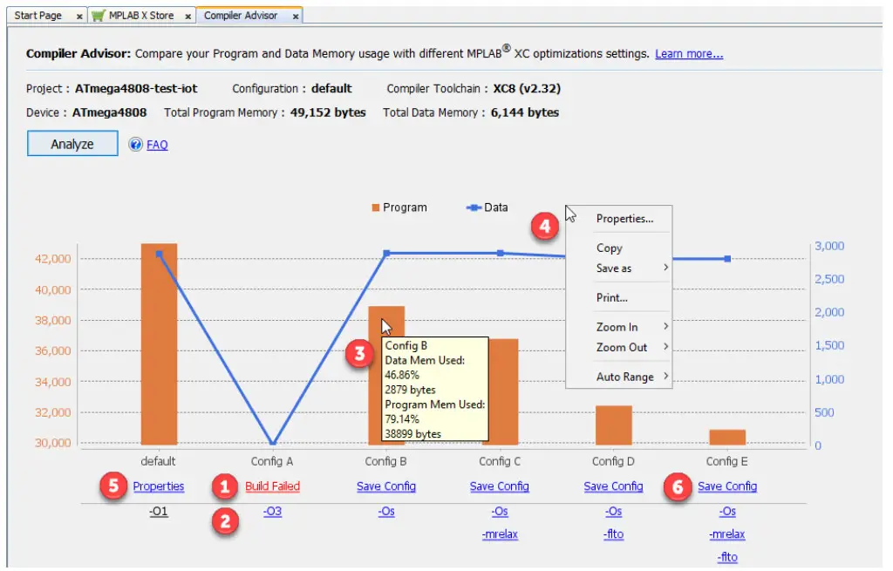The height and width of the screenshot is (571, 893).
Task: Open Properties link under the default configuration
Action: (x=158, y=486)
